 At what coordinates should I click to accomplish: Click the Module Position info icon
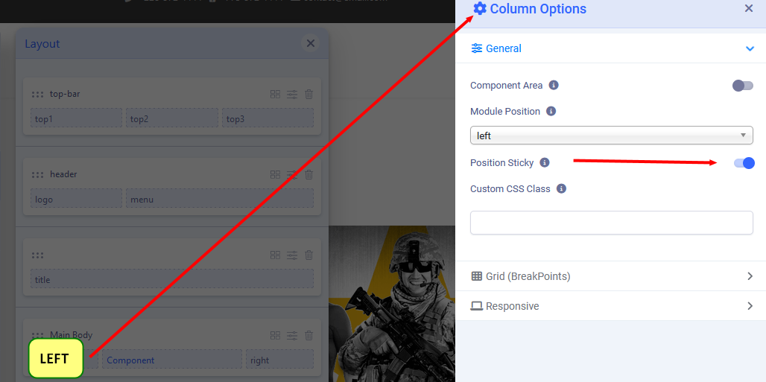click(x=551, y=112)
